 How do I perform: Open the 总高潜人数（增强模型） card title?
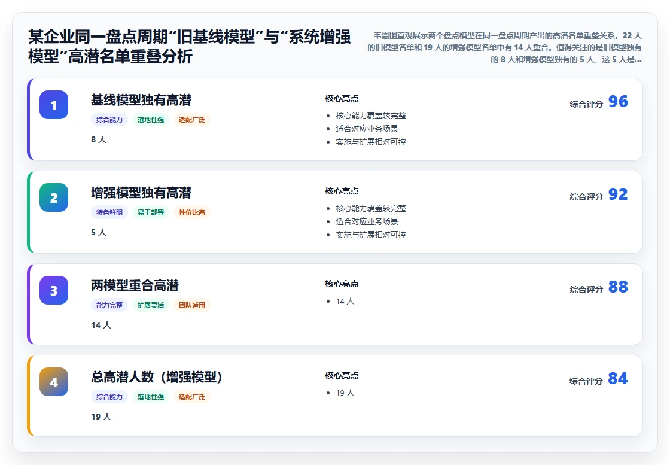pyautogui.click(x=157, y=377)
